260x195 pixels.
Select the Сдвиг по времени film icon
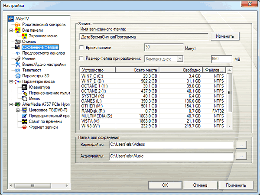pos(24,121)
